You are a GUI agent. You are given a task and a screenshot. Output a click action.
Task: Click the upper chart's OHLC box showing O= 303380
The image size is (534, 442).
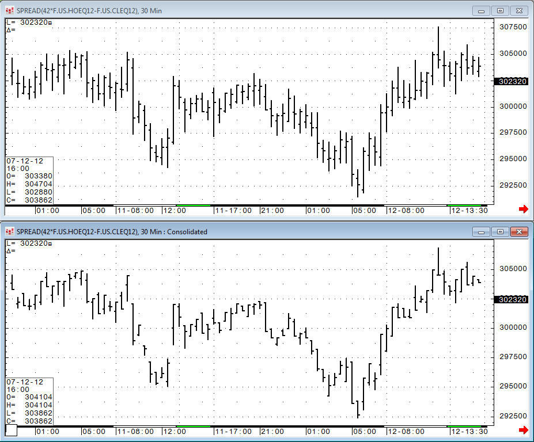tap(29, 180)
